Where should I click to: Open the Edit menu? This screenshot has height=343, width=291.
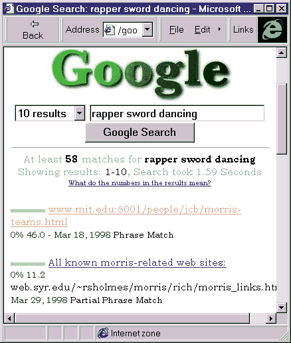pos(202,30)
